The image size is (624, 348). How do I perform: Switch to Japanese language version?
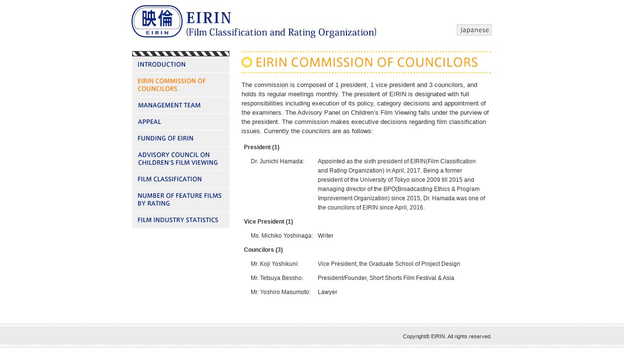[474, 30]
